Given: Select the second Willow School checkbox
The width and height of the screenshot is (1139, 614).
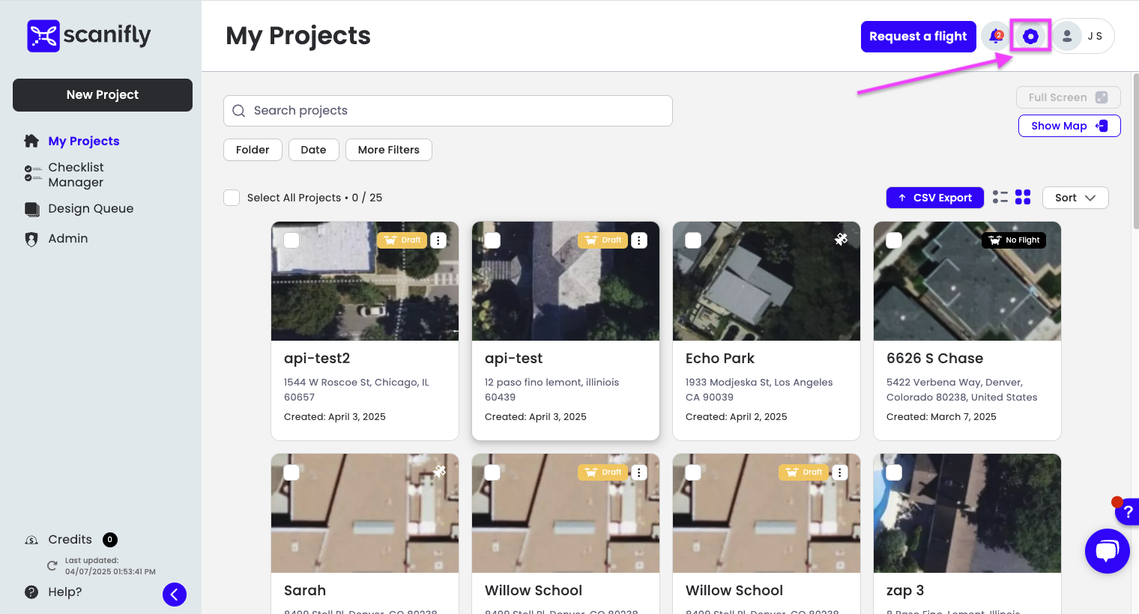Looking at the screenshot, I should [693, 472].
